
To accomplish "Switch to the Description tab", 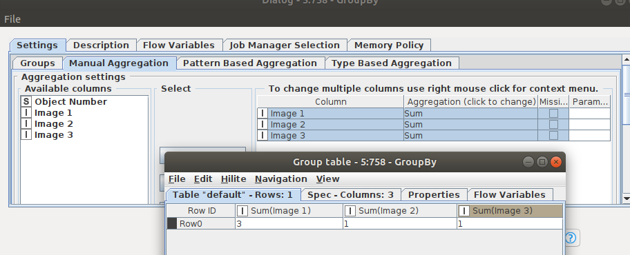I will [101, 45].
